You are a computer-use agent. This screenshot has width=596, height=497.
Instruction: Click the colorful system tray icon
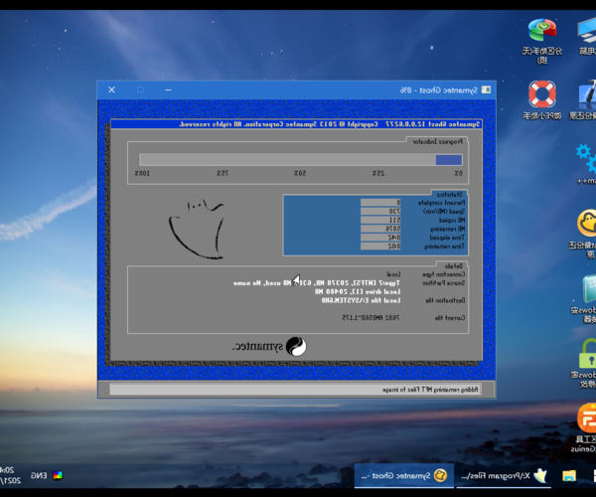click(59, 476)
